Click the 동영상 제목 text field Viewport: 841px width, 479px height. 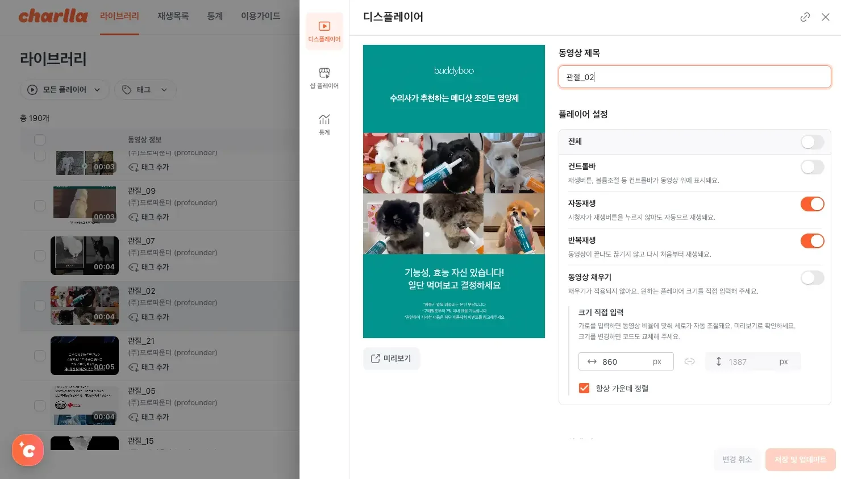coord(694,77)
